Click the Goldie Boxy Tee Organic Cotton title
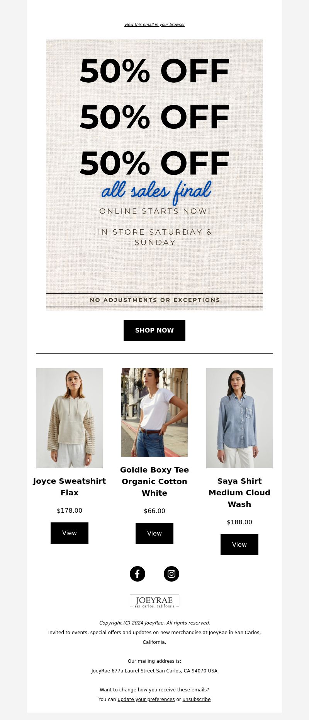Image resolution: width=309 pixels, height=720 pixels. point(154,481)
